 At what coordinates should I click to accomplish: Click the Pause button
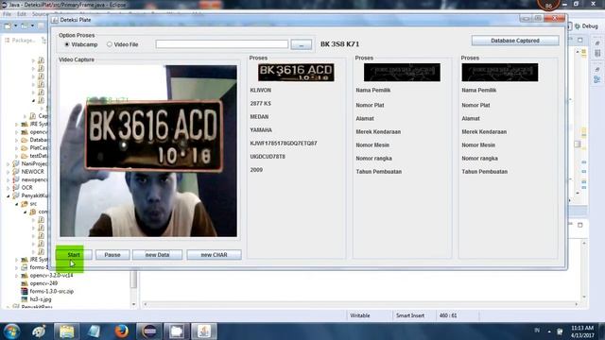click(x=112, y=255)
